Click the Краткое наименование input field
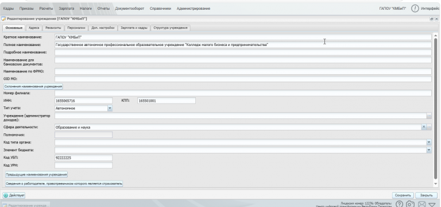This screenshot has height=207, width=441. coord(243,37)
